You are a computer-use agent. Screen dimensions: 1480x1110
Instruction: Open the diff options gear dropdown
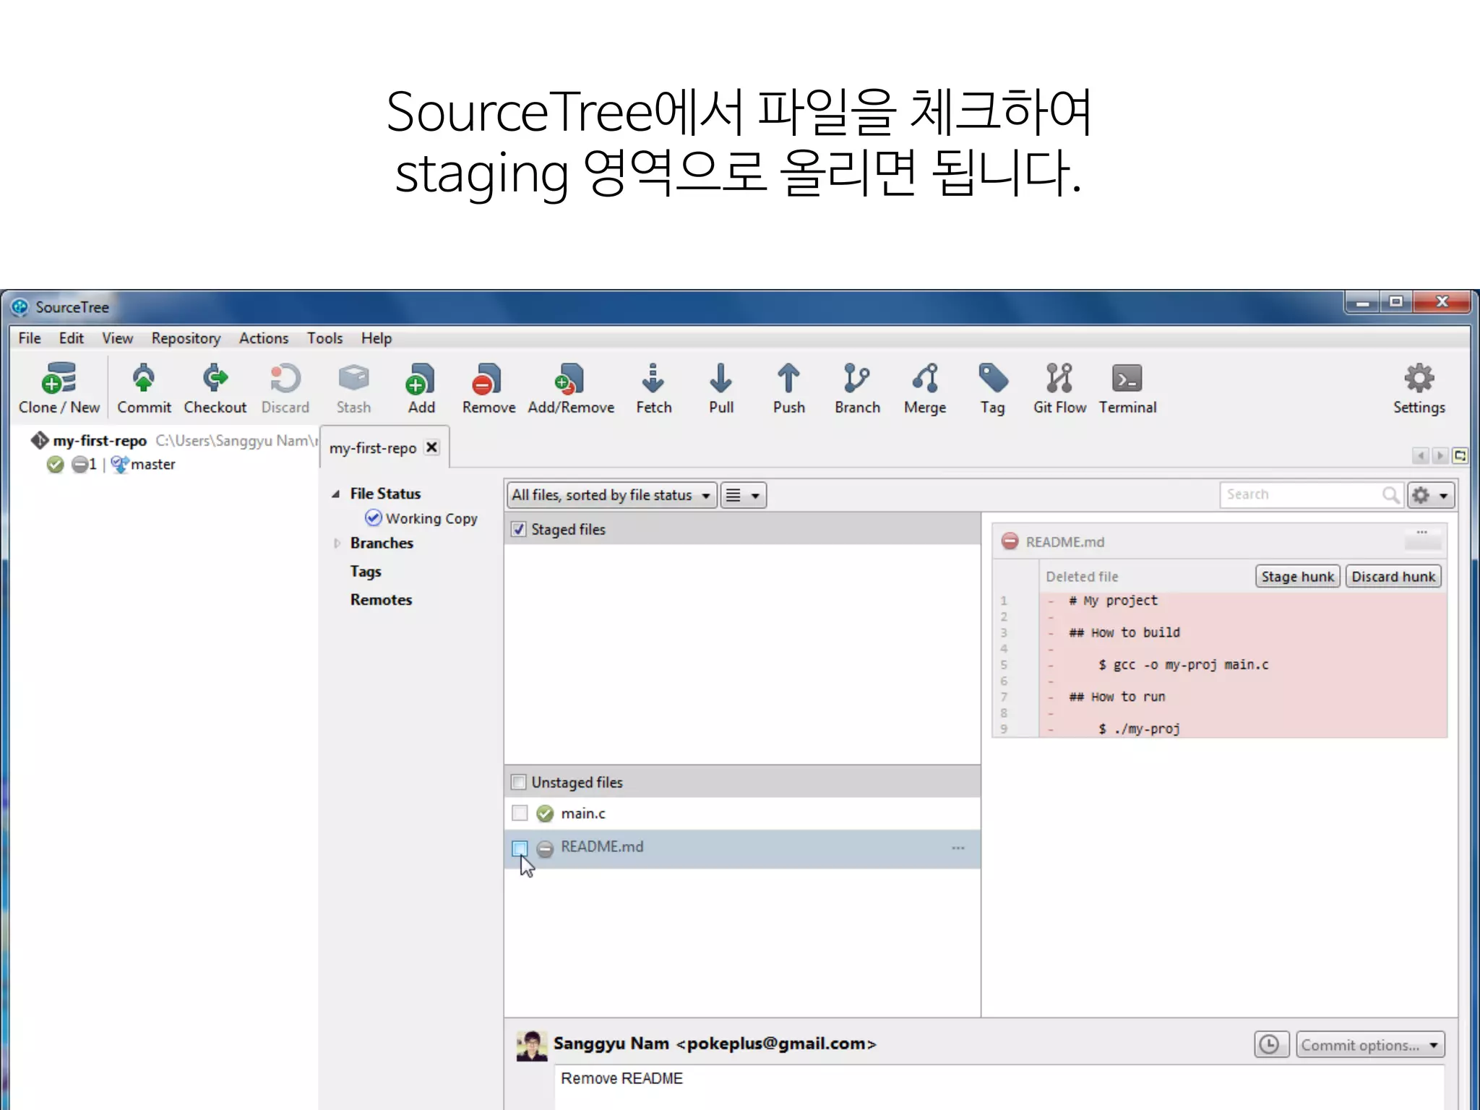click(1430, 495)
